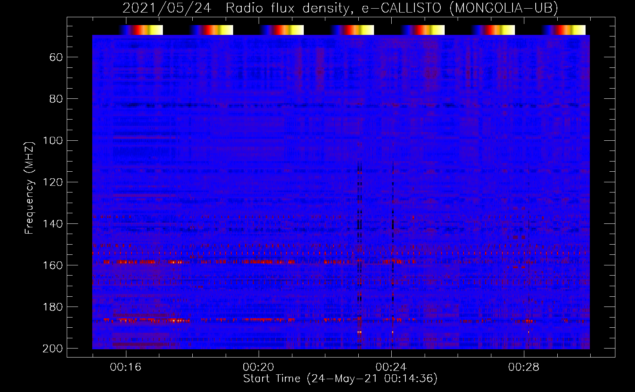This screenshot has height=392, width=635.
Task: Click the 80 frequency tick label
Action: [56, 99]
